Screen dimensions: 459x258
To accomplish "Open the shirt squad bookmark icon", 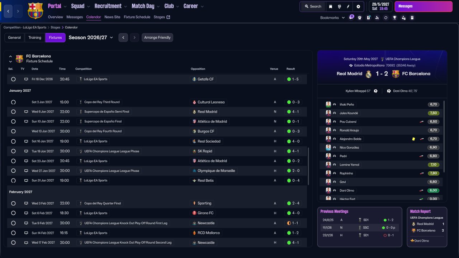I will [360, 18].
